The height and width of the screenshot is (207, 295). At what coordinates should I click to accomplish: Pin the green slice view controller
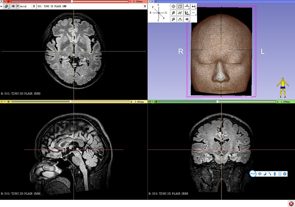pyautogui.click(x=150, y=102)
